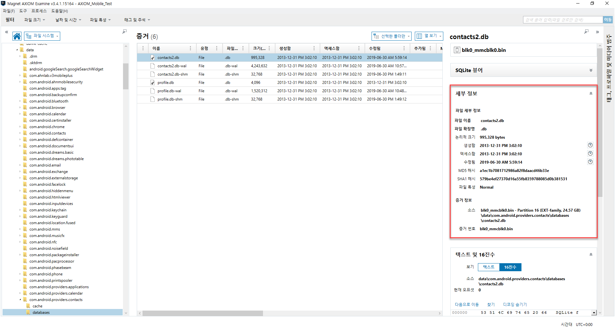The image size is (615, 333).
Task: Pin the right details panel
Action: (586, 31)
